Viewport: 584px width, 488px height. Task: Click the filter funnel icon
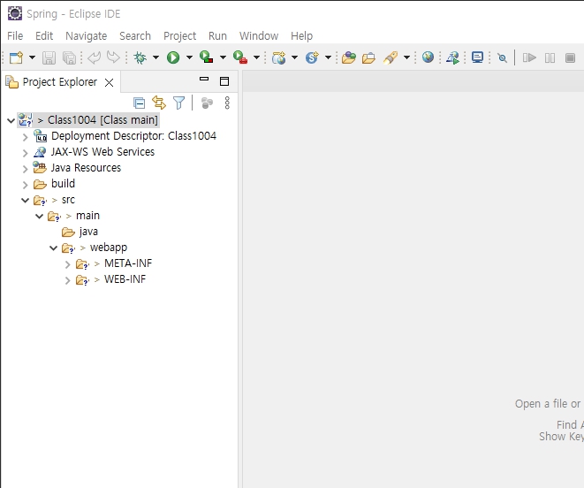[179, 103]
